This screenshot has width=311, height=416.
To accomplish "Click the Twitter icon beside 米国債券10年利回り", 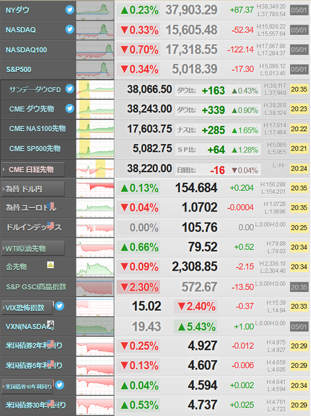I will pyautogui.click(x=60, y=385).
